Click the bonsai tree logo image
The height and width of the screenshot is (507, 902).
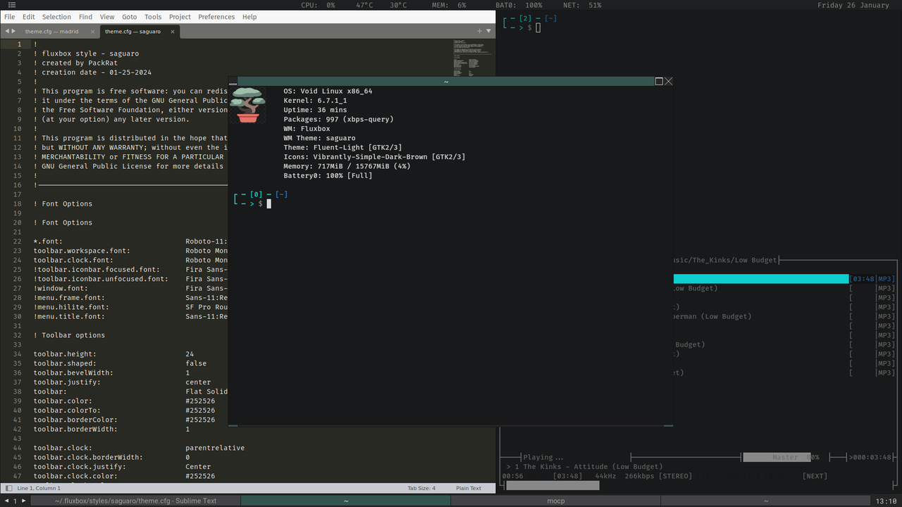(x=248, y=105)
